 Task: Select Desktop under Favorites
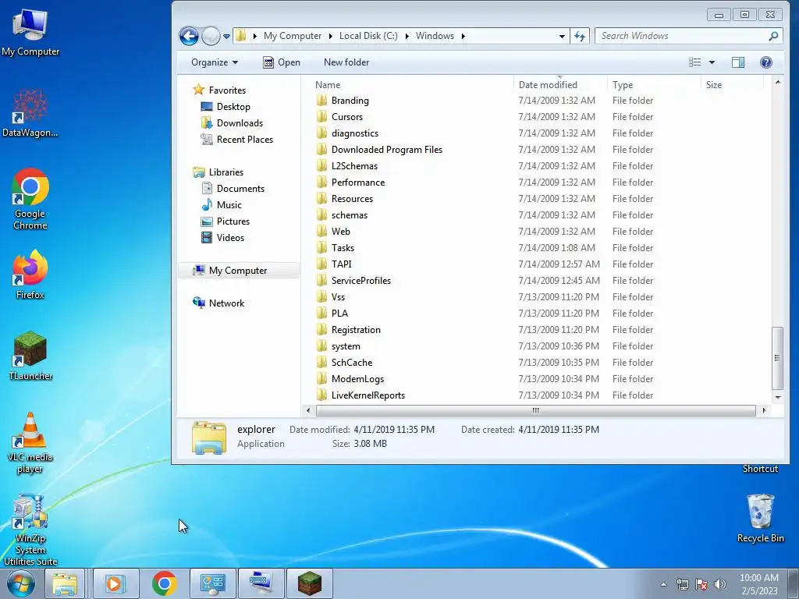(x=233, y=106)
